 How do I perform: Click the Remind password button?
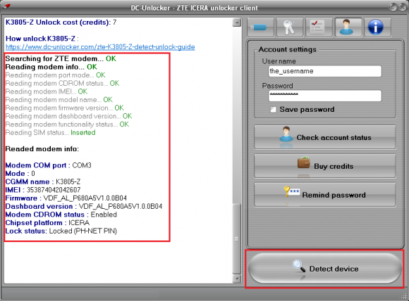[x=325, y=195]
